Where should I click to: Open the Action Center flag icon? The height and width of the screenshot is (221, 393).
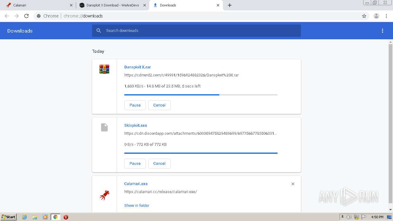pos(364,217)
